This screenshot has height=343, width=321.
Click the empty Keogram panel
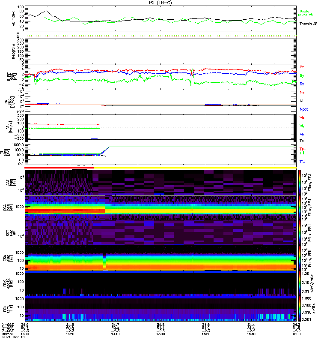(160, 51)
